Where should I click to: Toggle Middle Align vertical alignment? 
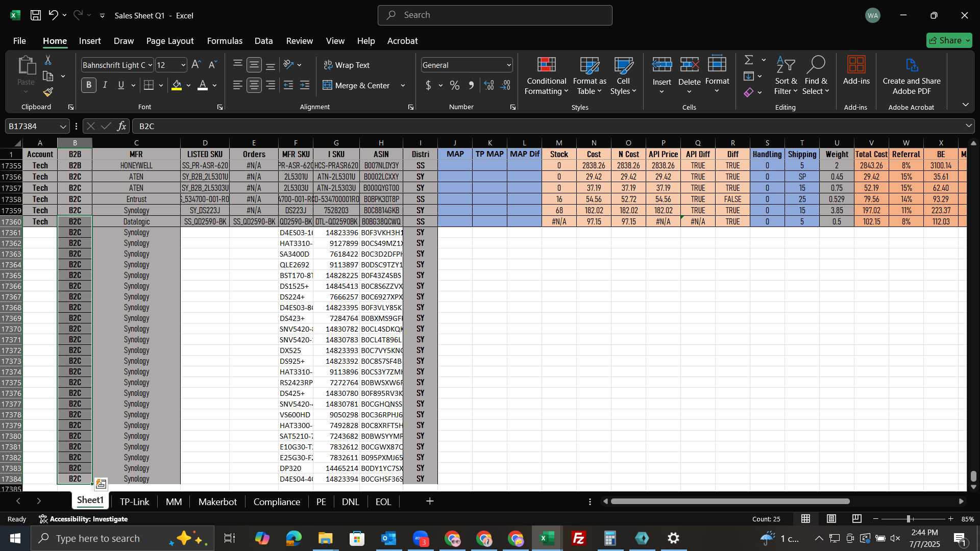click(x=254, y=65)
